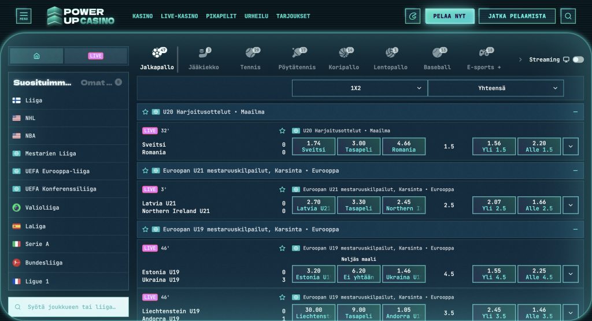Open Serie A in the sidebar
The height and width of the screenshot is (321, 592).
(68, 244)
